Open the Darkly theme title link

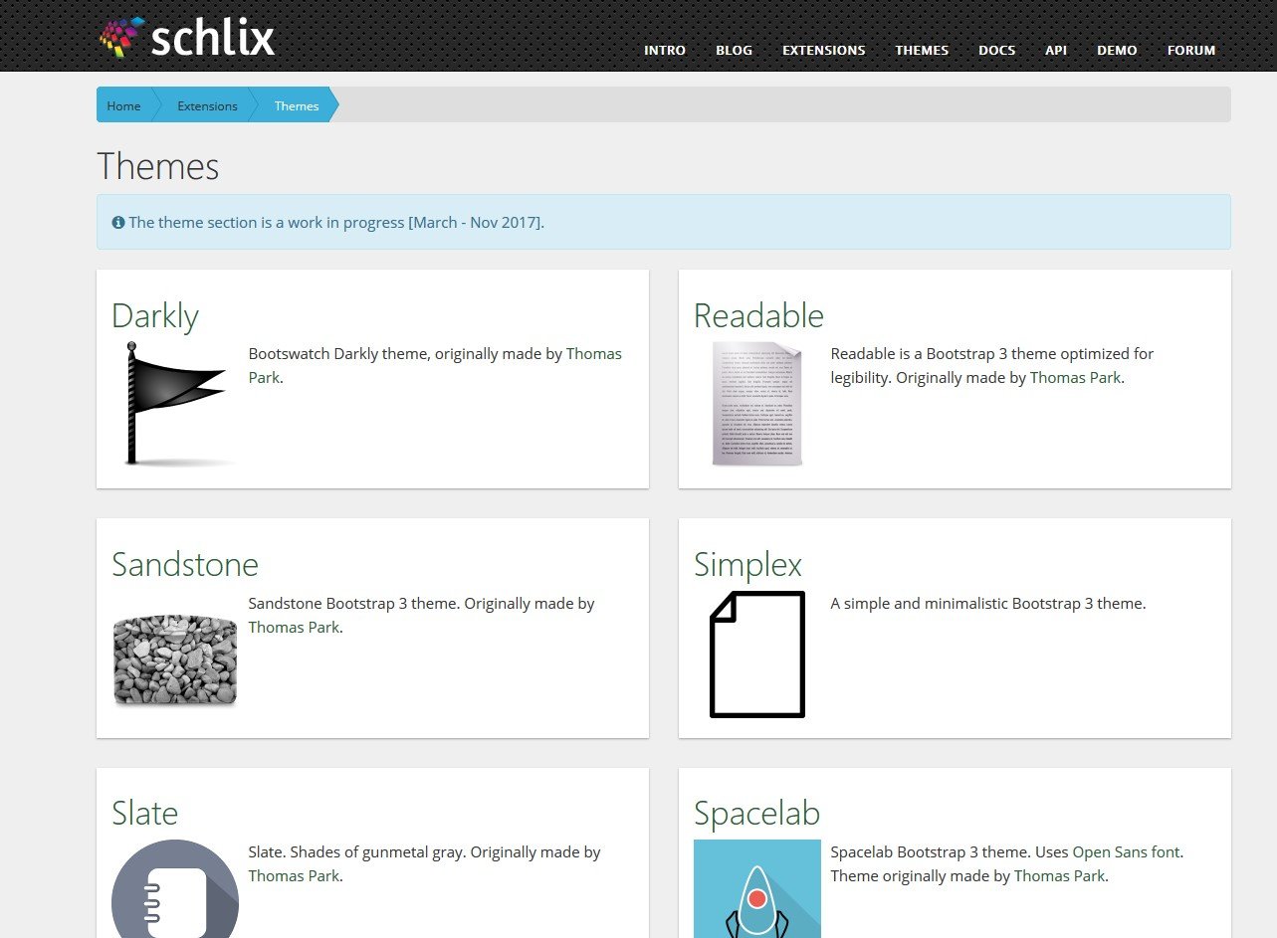pos(155,315)
